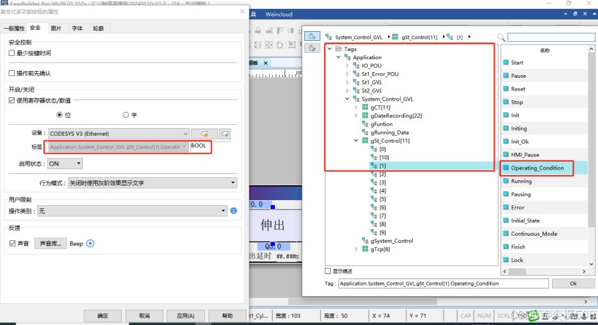Click the device settings icon beside CODESYS V3

click(x=204, y=134)
